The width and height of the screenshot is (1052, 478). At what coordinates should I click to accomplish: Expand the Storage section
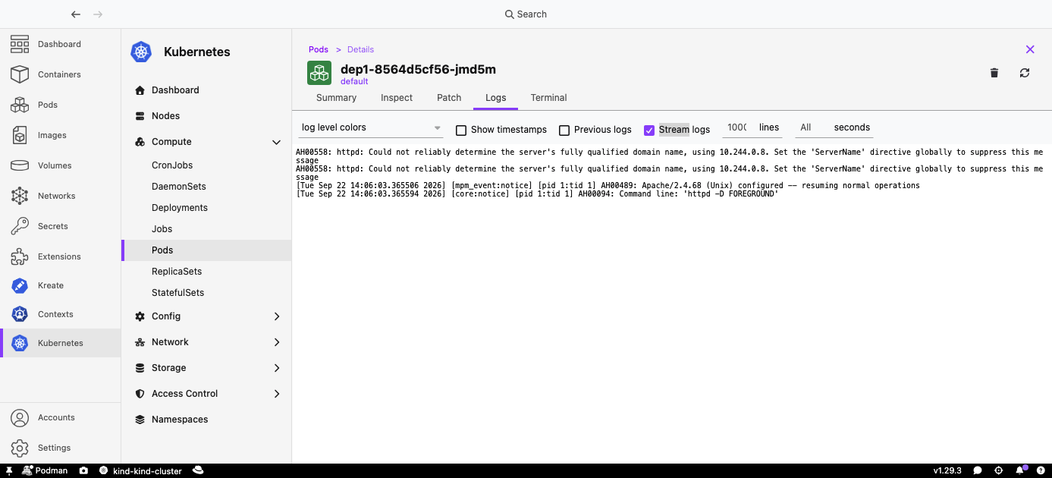206,368
